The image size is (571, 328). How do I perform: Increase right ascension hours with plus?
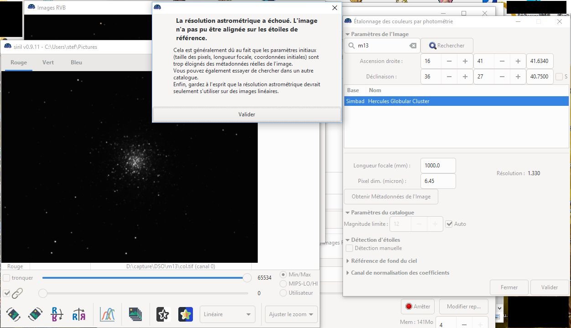465,61
